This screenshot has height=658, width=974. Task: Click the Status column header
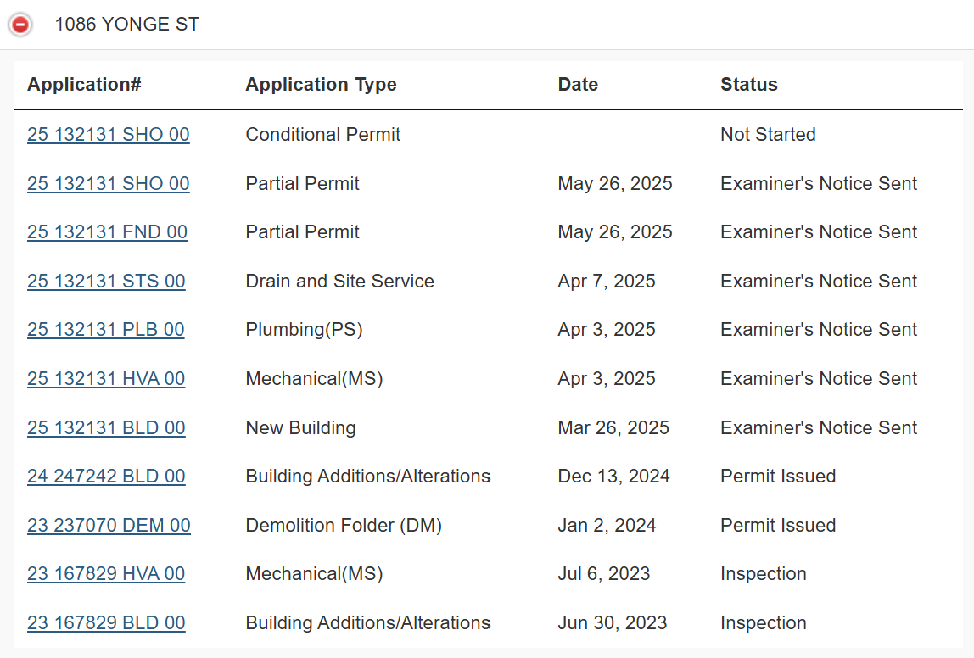(748, 85)
